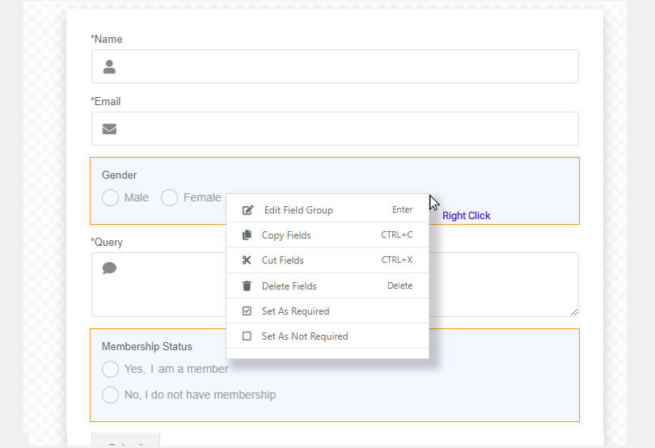Choose Set As Not Required menu entry
This screenshot has height=448, width=655.
[x=327, y=336]
